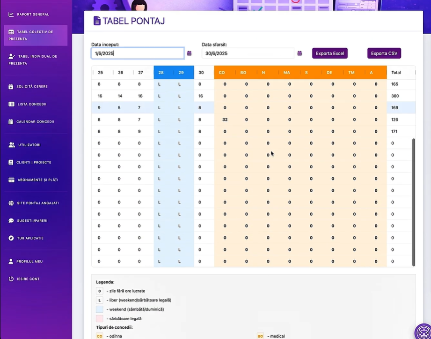
Task: Open the Calendar Concedii page
Action: tap(33, 121)
